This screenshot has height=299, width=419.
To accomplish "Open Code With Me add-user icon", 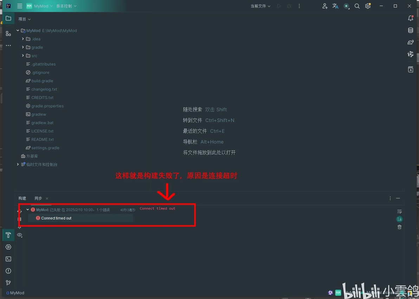I will pyautogui.click(x=325, y=6).
